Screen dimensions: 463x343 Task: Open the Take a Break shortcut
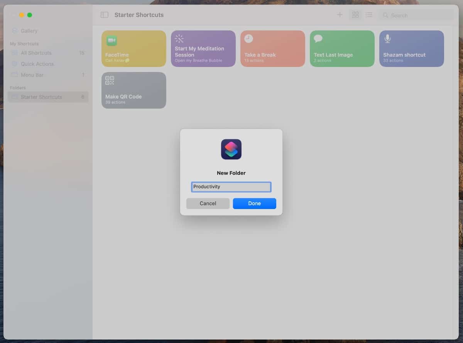(x=273, y=49)
